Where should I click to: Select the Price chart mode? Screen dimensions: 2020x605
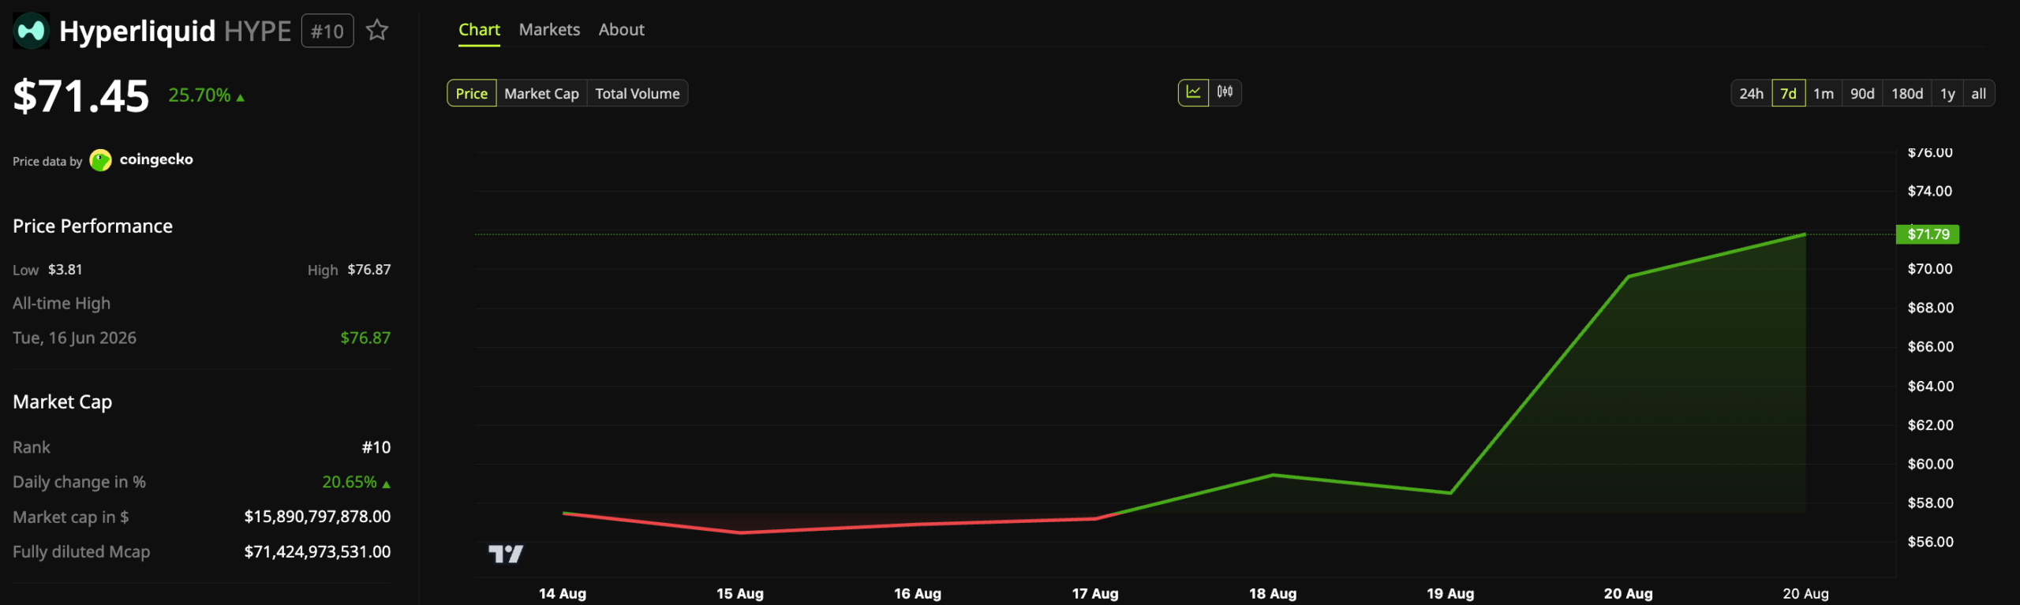472,93
